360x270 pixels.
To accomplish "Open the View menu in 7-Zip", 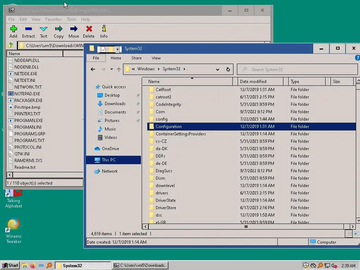I will (x=36, y=19).
